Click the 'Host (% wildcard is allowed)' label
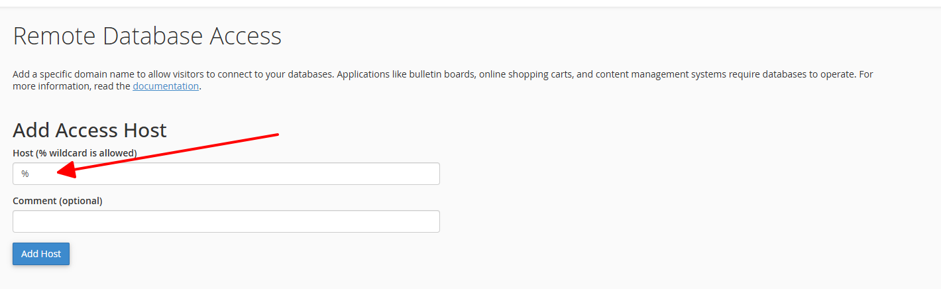941x289 pixels. click(75, 153)
